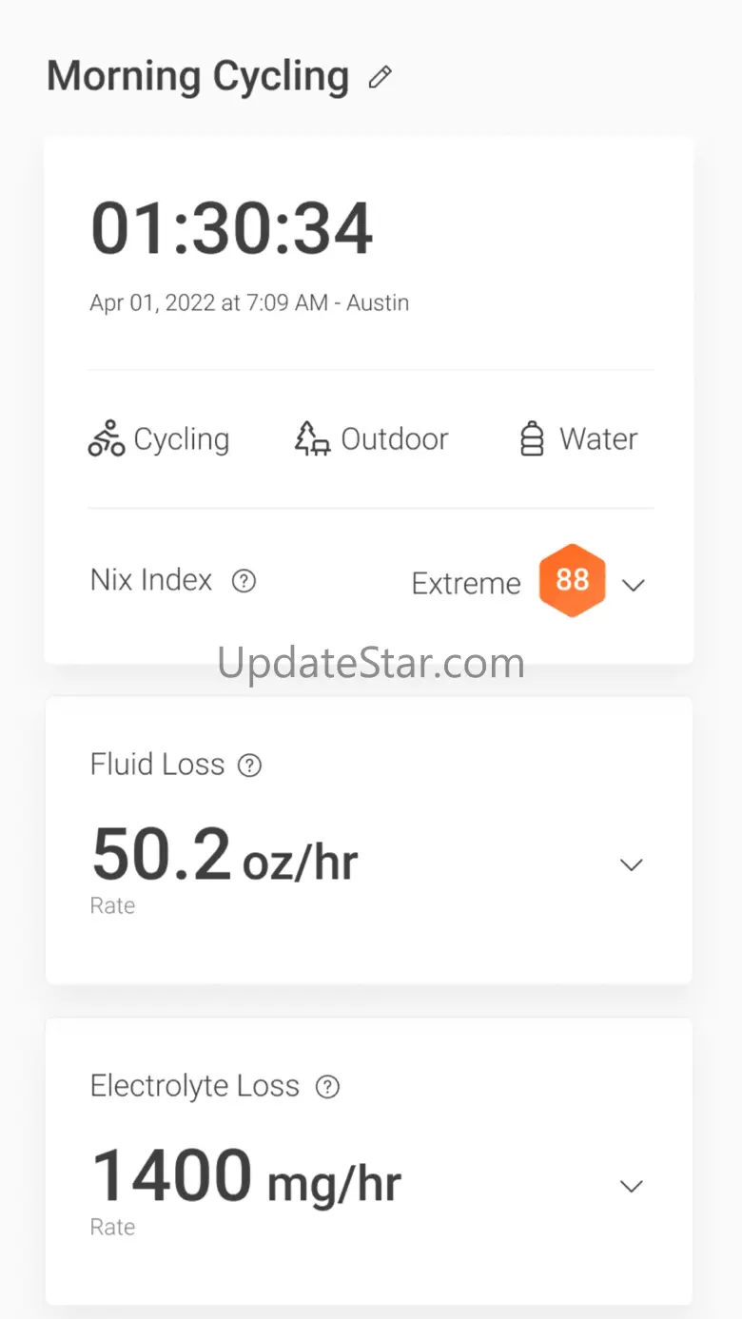Viewport: 742px width, 1319px height.
Task: Click the Apr 01, 2022 date line
Action: point(249,303)
